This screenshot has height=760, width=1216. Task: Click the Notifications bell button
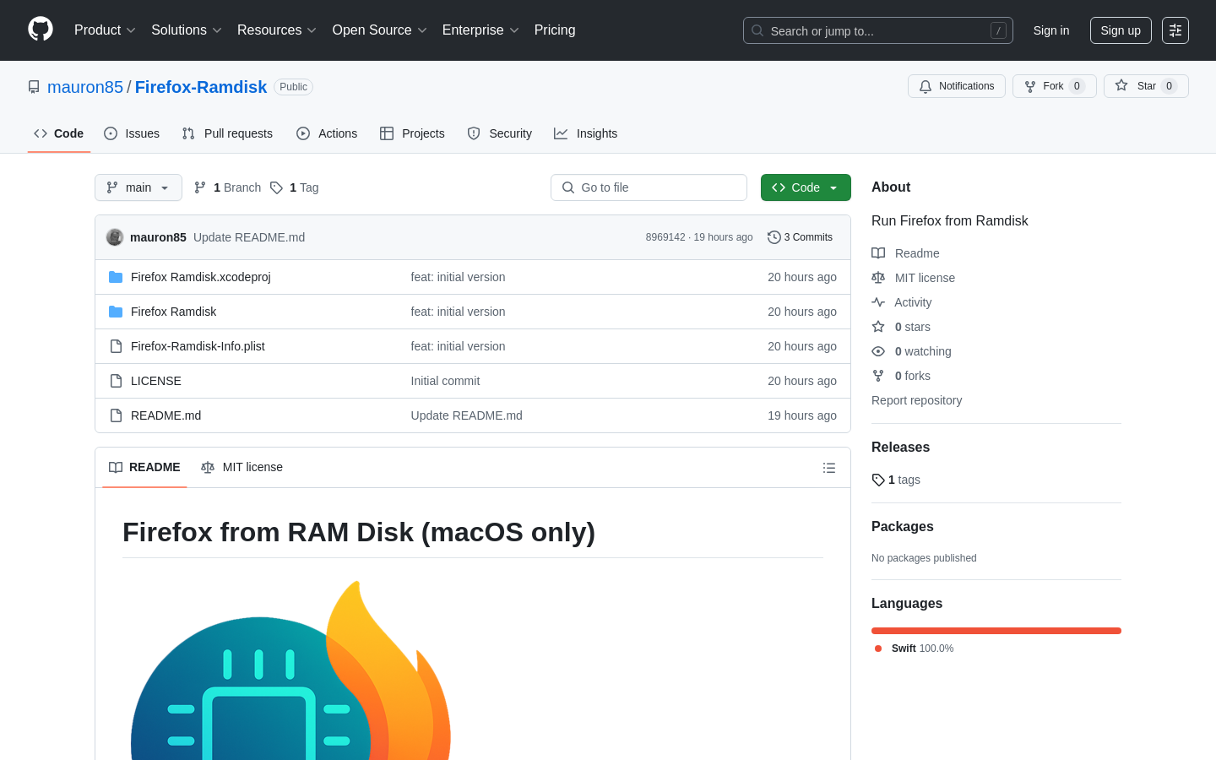(957, 86)
